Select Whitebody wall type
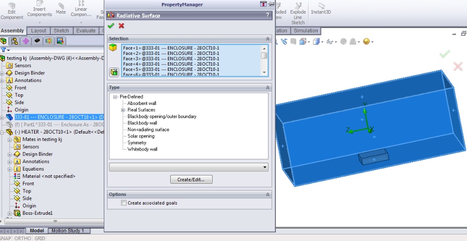 coord(143,149)
